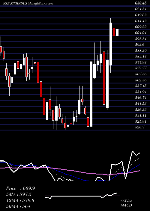This screenshot has width=150, height=211.
Task: Select the 624.84 price axis label
Action: click(141, 9)
